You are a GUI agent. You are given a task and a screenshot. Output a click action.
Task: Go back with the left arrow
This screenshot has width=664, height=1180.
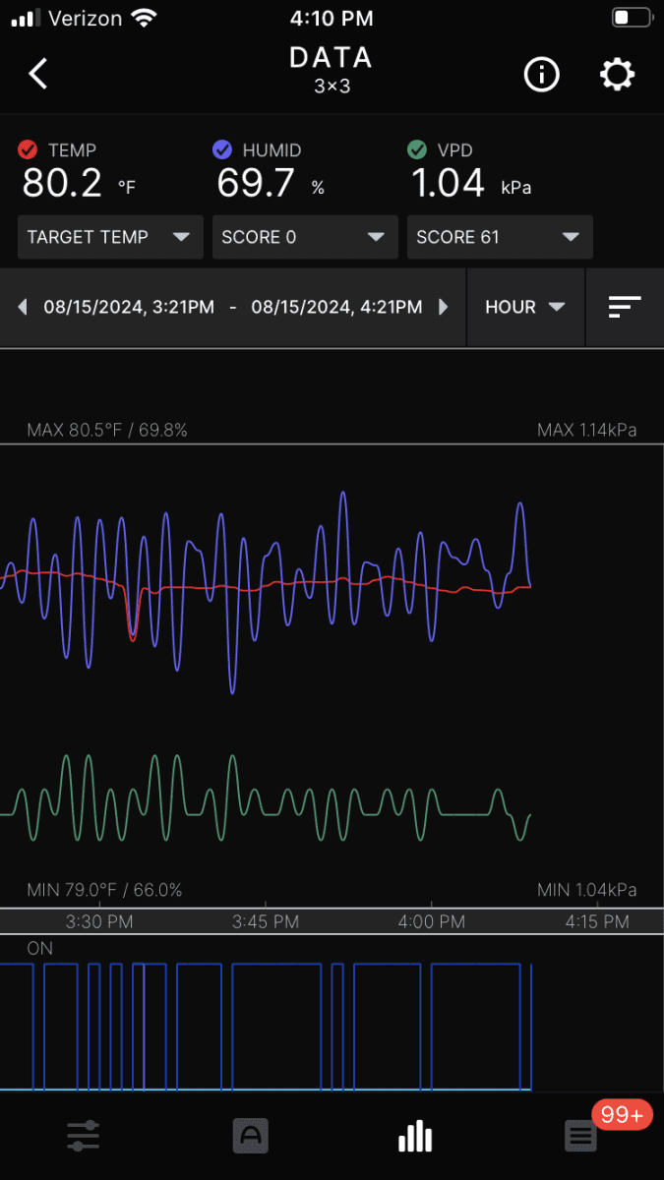coord(38,74)
